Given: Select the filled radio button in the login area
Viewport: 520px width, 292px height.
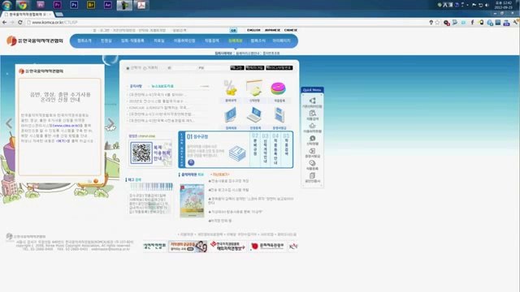Looking at the screenshot, I should pyautogui.click(x=128, y=68).
